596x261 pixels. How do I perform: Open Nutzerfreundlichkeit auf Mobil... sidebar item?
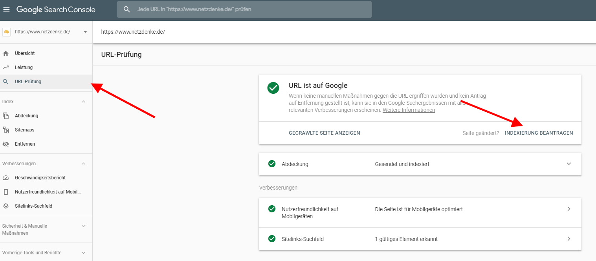coord(46,192)
